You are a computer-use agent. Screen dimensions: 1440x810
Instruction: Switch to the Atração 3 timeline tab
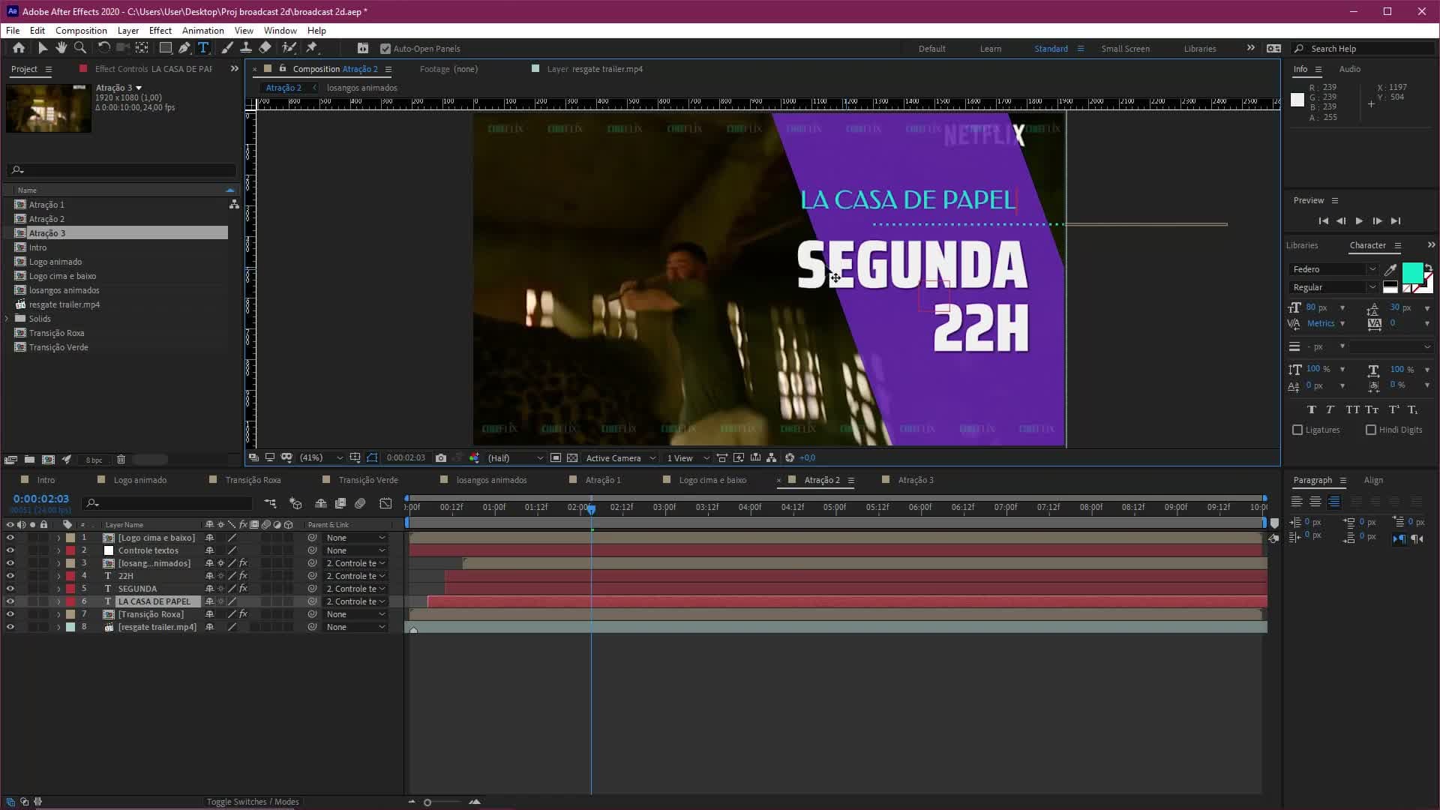(915, 480)
